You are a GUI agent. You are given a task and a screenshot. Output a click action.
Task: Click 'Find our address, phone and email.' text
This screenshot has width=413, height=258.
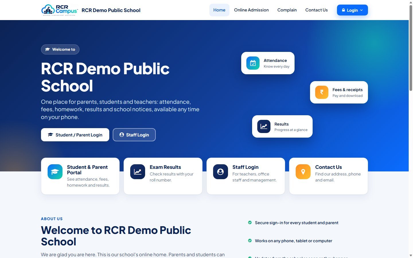coord(338,177)
